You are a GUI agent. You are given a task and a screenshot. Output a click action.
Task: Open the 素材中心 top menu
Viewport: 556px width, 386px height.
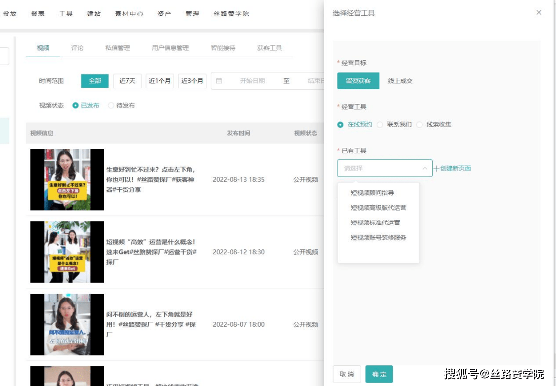(129, 13)
